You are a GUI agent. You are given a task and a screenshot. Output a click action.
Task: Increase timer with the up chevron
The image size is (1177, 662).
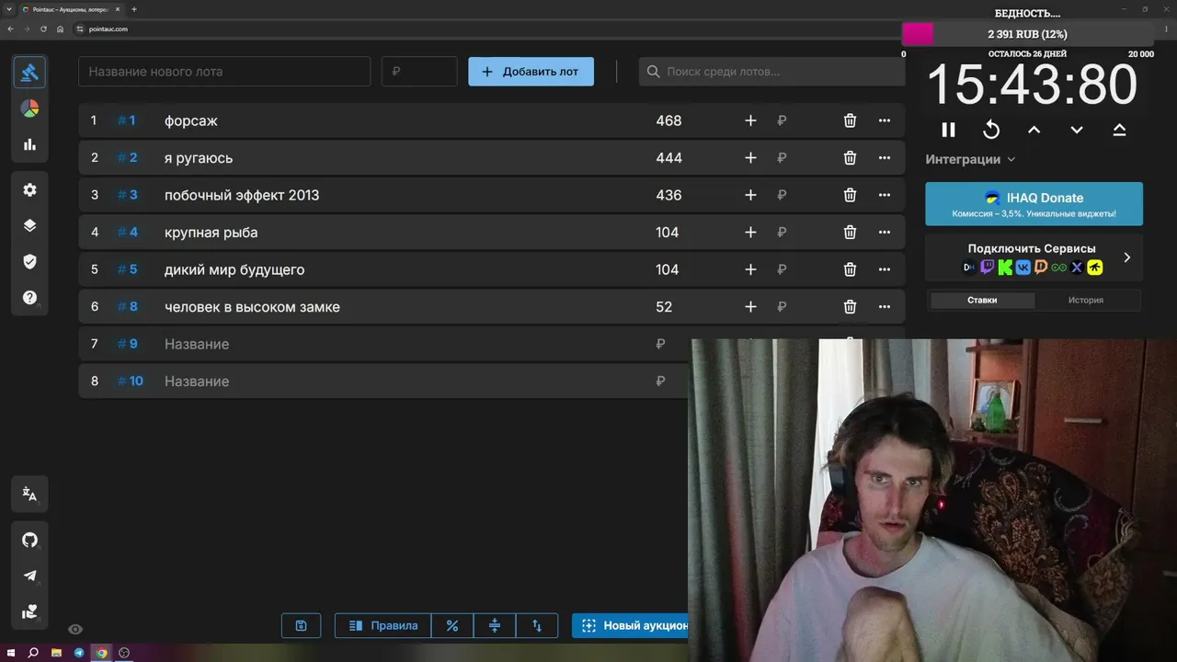click(x=1034, y=130)
